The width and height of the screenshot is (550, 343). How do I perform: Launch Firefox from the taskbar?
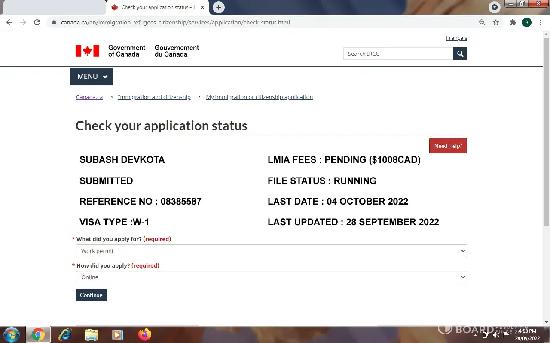[x=145, y=334]
